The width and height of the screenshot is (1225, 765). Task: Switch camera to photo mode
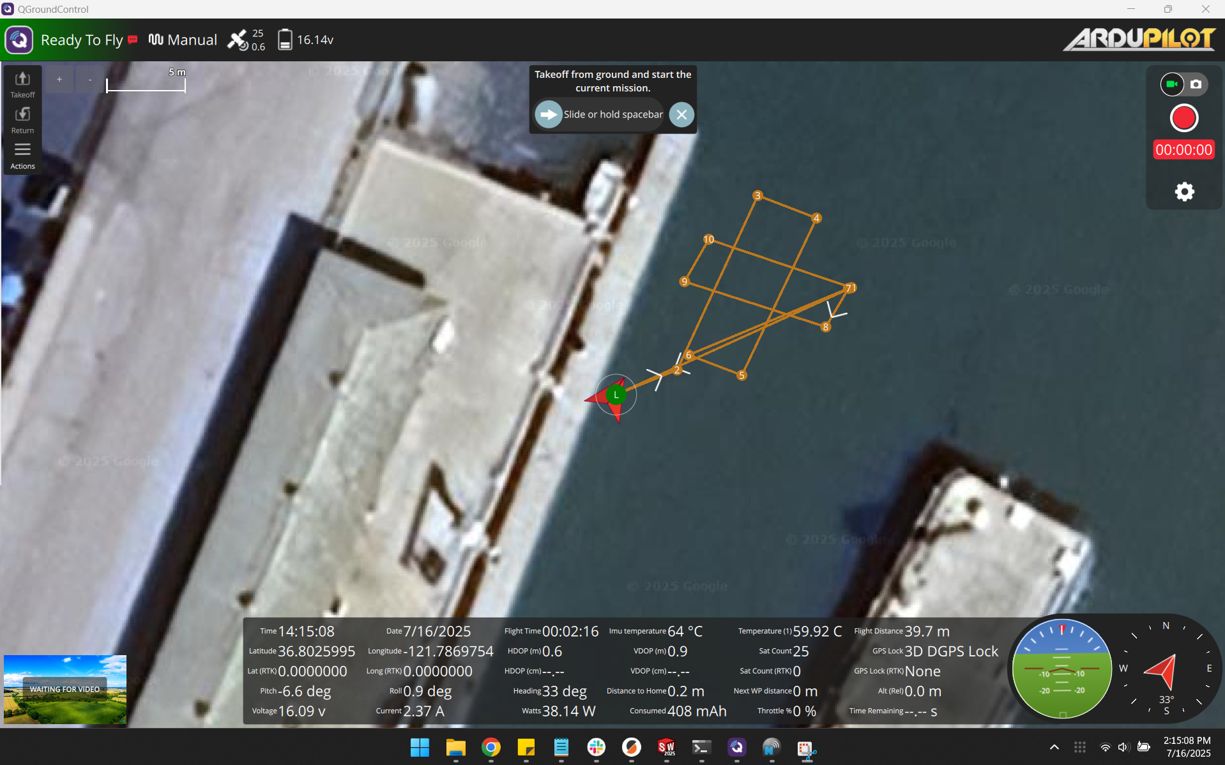[1196, 84]
